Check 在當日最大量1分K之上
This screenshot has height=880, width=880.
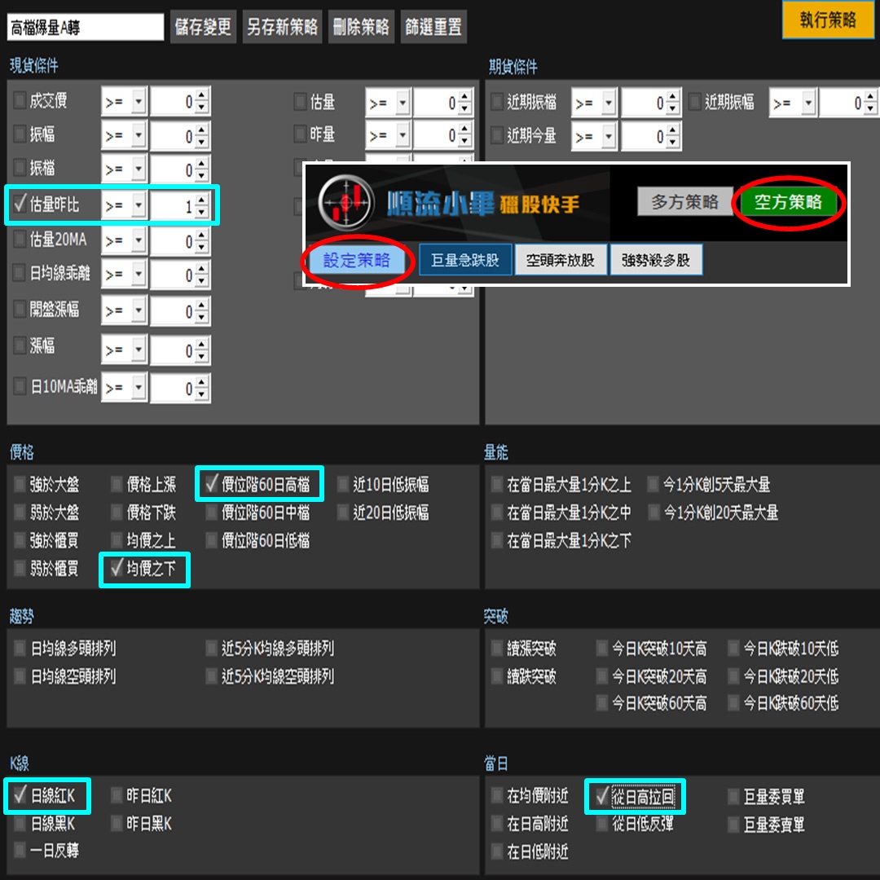click(x=497, y=484)
